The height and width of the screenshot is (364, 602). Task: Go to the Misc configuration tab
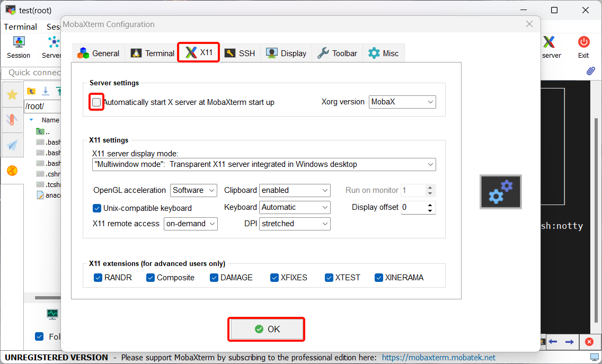pyautogui.click(x=383, y=53)
